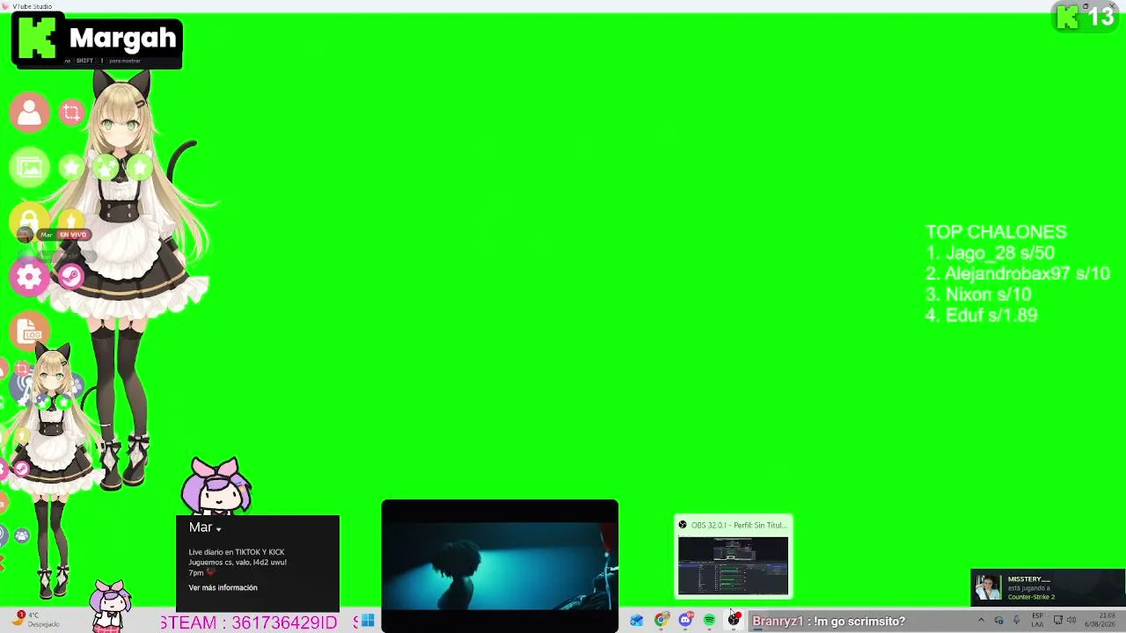Open the blue app left of Chrome
Screen dimensions: 1126x633
coord(637,621)
